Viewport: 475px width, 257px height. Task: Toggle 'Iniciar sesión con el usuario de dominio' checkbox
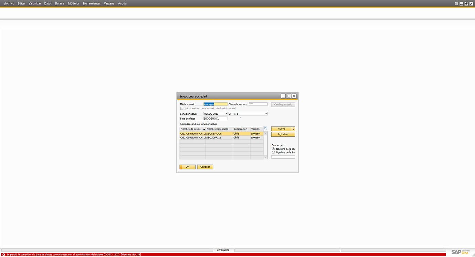(x=182, y=108)
